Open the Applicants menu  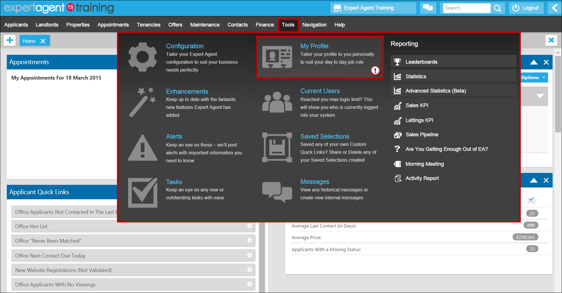pos(16,25)
